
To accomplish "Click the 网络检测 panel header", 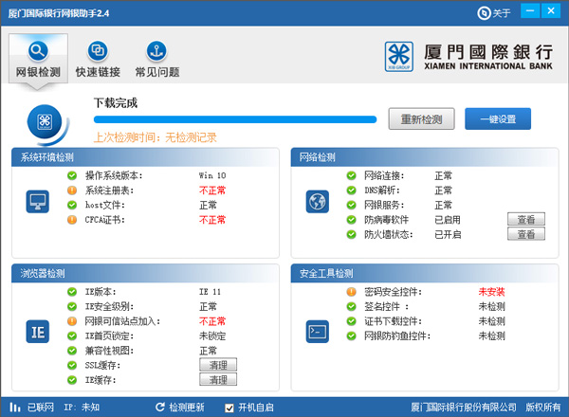I will coord(425,157).
